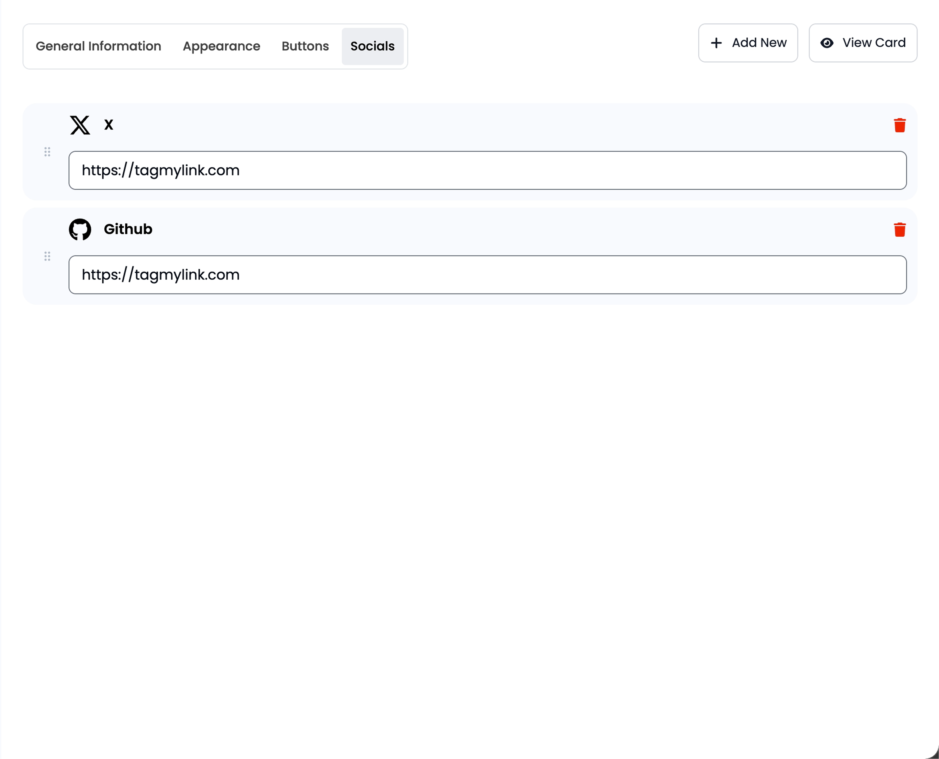
Task: Click the plus icon in Add New button
Action: pyautogui.click(x=716, y=43)
